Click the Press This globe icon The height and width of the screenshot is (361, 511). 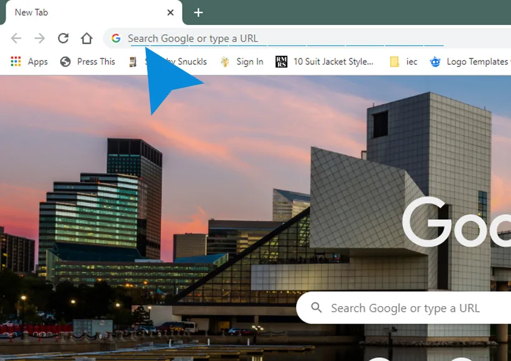(65, 62)
